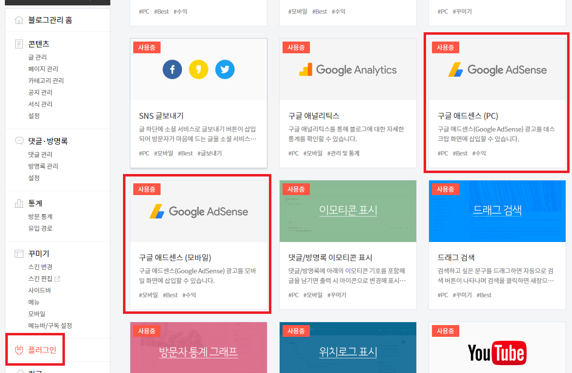Open 블로그관리 홈
The width and height of the screenshot is (572, 373).
[50, 20]
